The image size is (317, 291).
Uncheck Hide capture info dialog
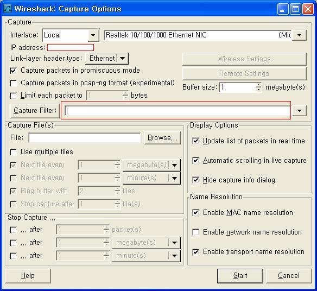(195, 180)
